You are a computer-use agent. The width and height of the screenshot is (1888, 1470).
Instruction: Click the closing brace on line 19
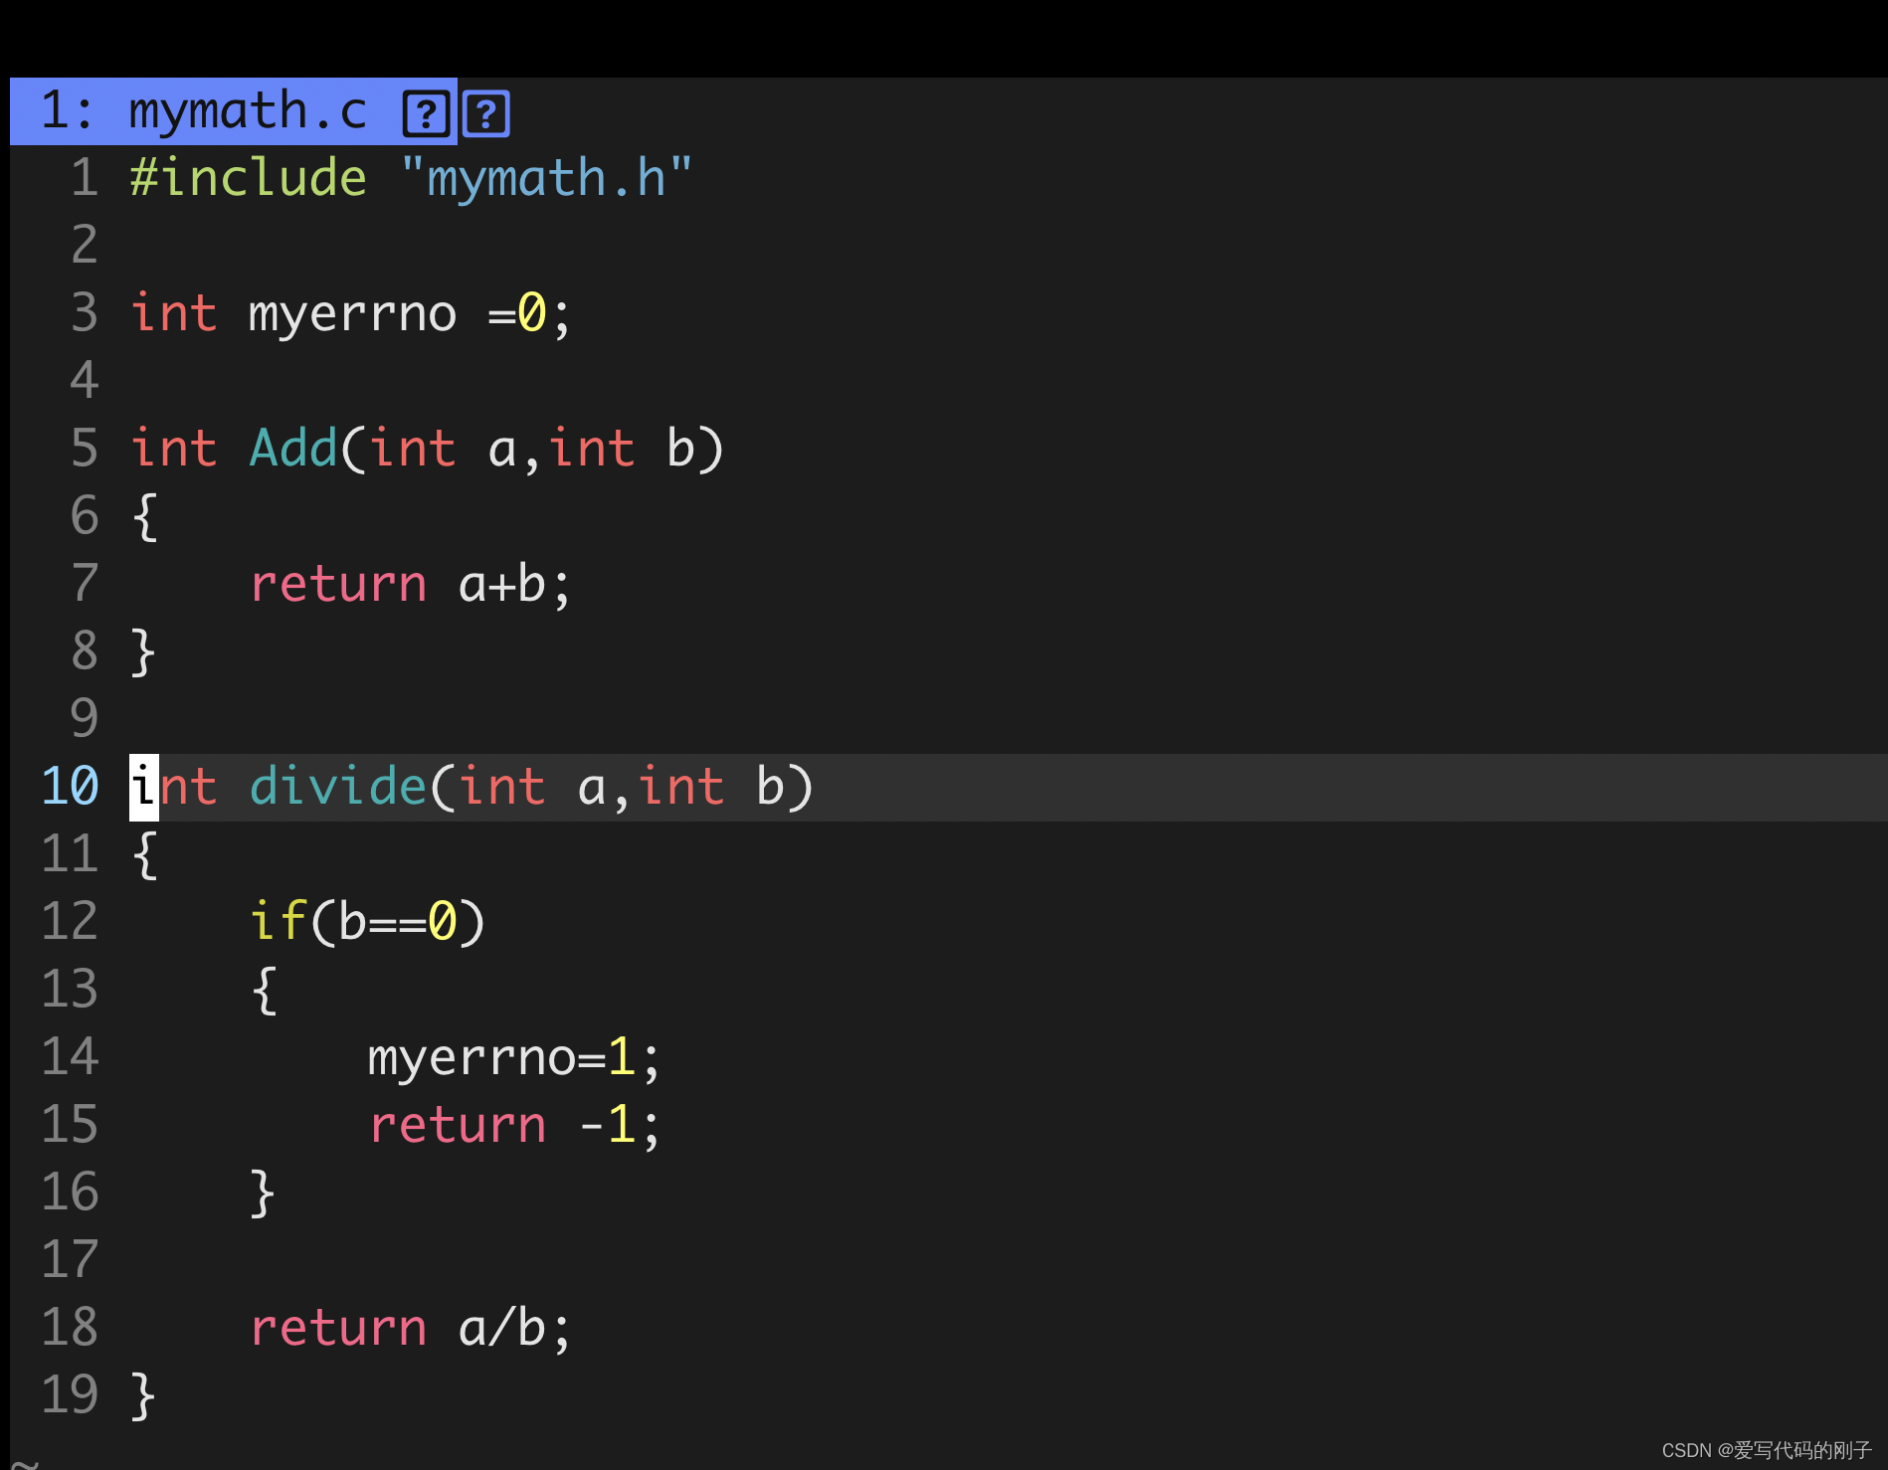(x=144, y=1395)
